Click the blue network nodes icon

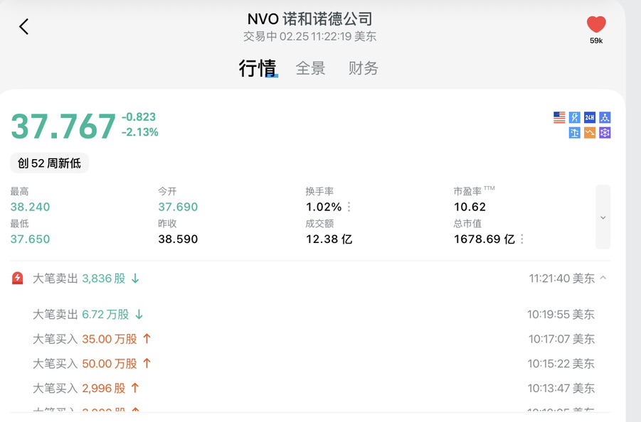[x=605, y=118]
